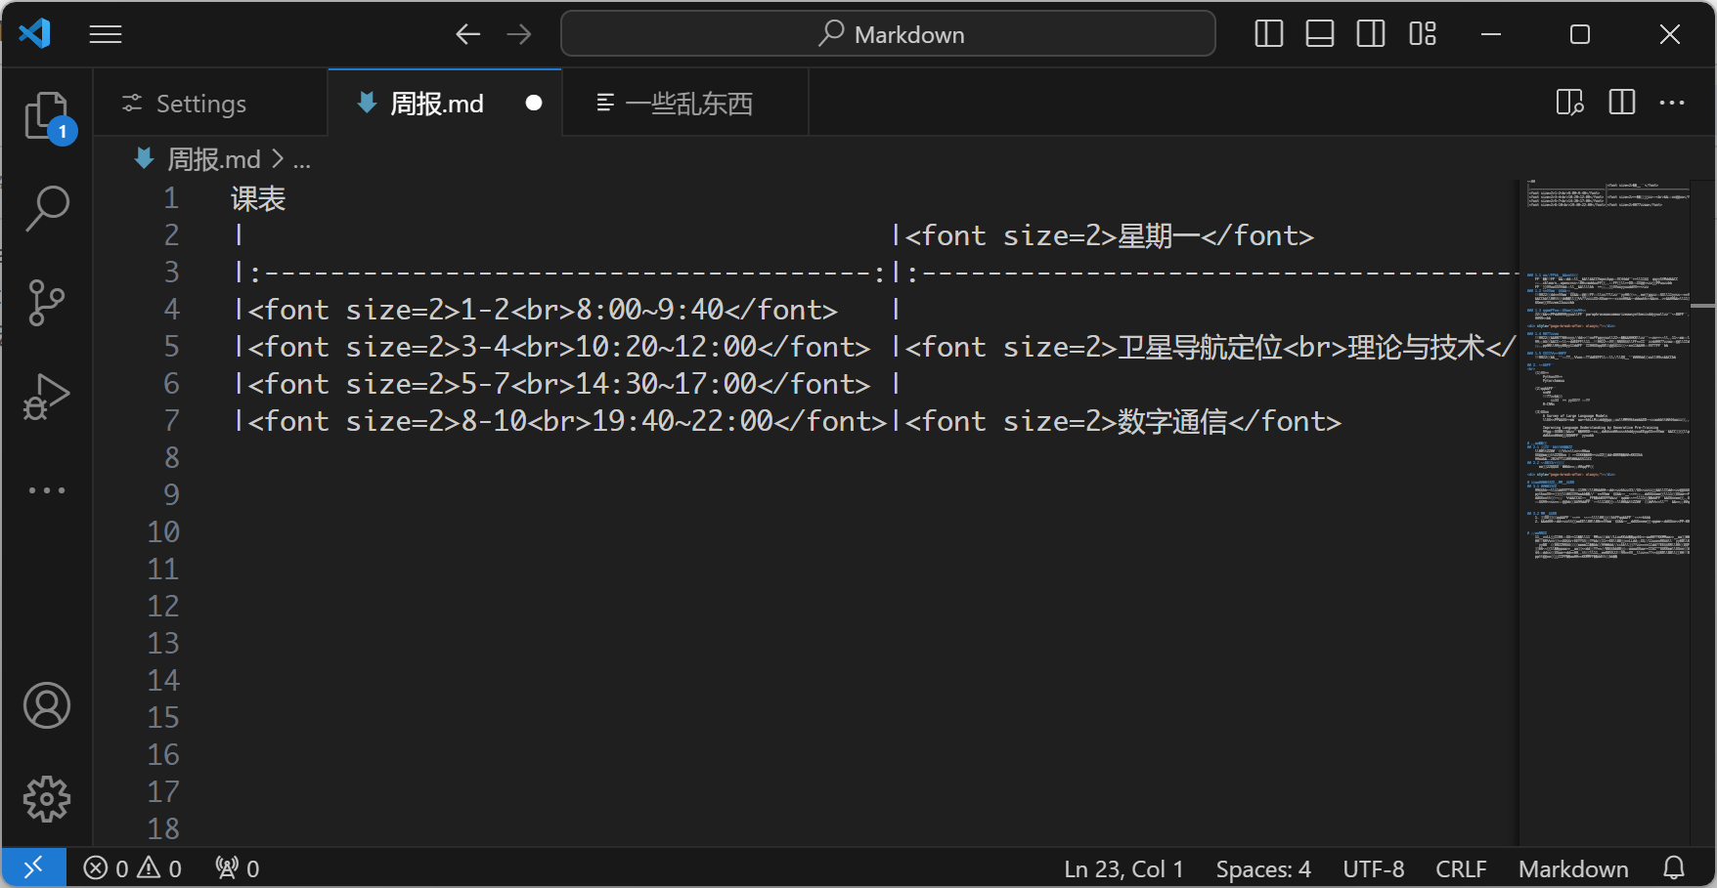This screenshot has height=888, width=1717.
Task: Open the Search view
Action: click(x=47, y=208)
